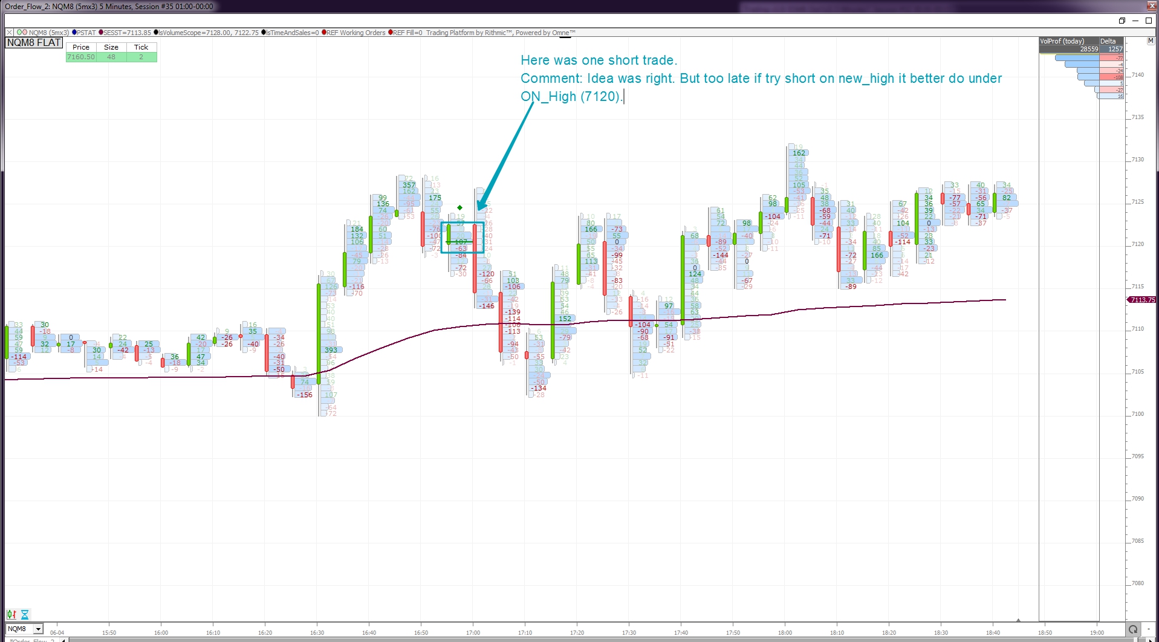Select the Tick column header
Image resolution: width=1159 pixels, height=642 pixels.
[141, 47]
